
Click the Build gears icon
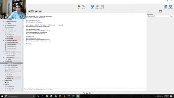84,6
